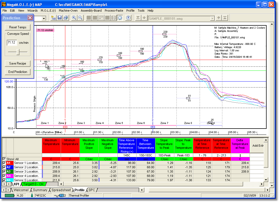Click blue time reference marker 2 on axis
Screen dimensions: 279x202
(x=153, y=127)
